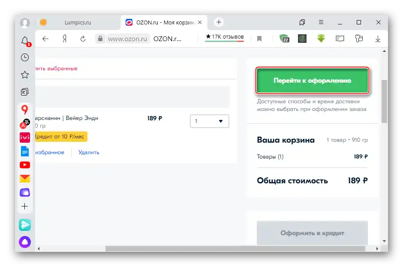Open YouTube from the sidebar

[25, 165]
